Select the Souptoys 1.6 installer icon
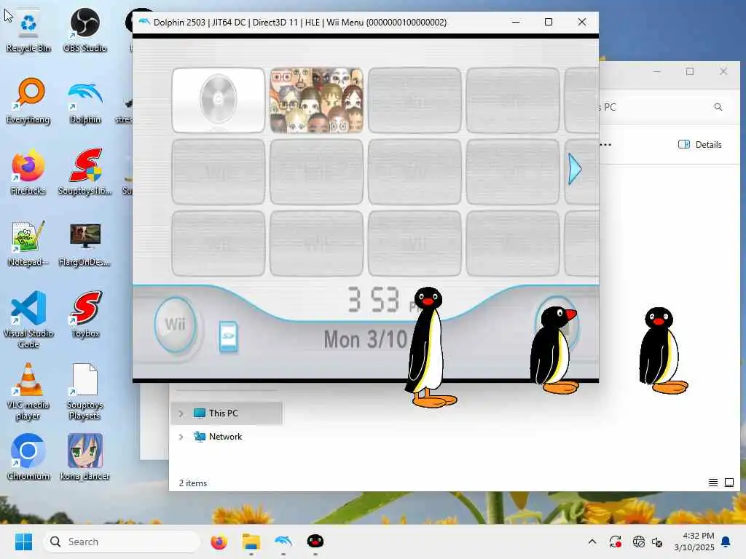The width and height of the screenshot is (746, 559). [x=85, y=172]
